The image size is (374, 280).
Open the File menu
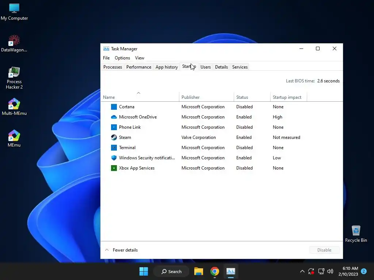pos(106,58)
